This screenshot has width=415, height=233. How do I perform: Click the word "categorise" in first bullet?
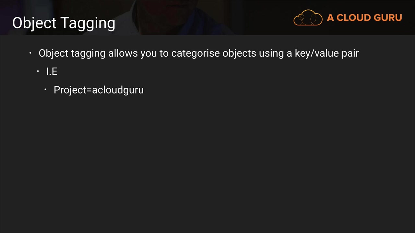click(x=196, y=53)
